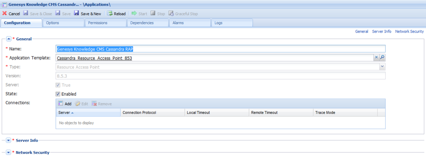Expand the Server Info section
Viewport: 426px width, 167px height.
point(9,140)
